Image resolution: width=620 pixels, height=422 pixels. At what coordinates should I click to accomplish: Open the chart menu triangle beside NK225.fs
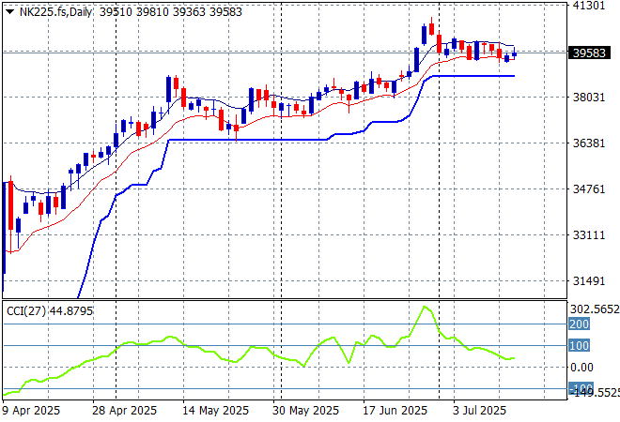(10, 12)
